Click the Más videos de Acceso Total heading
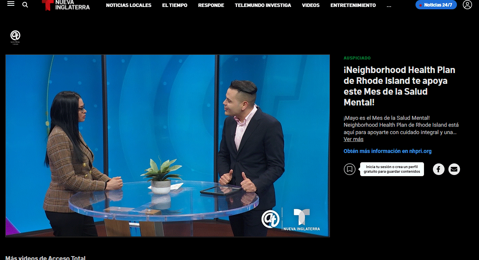The height and width of the screenshot is (260, 479). [45, 258]
